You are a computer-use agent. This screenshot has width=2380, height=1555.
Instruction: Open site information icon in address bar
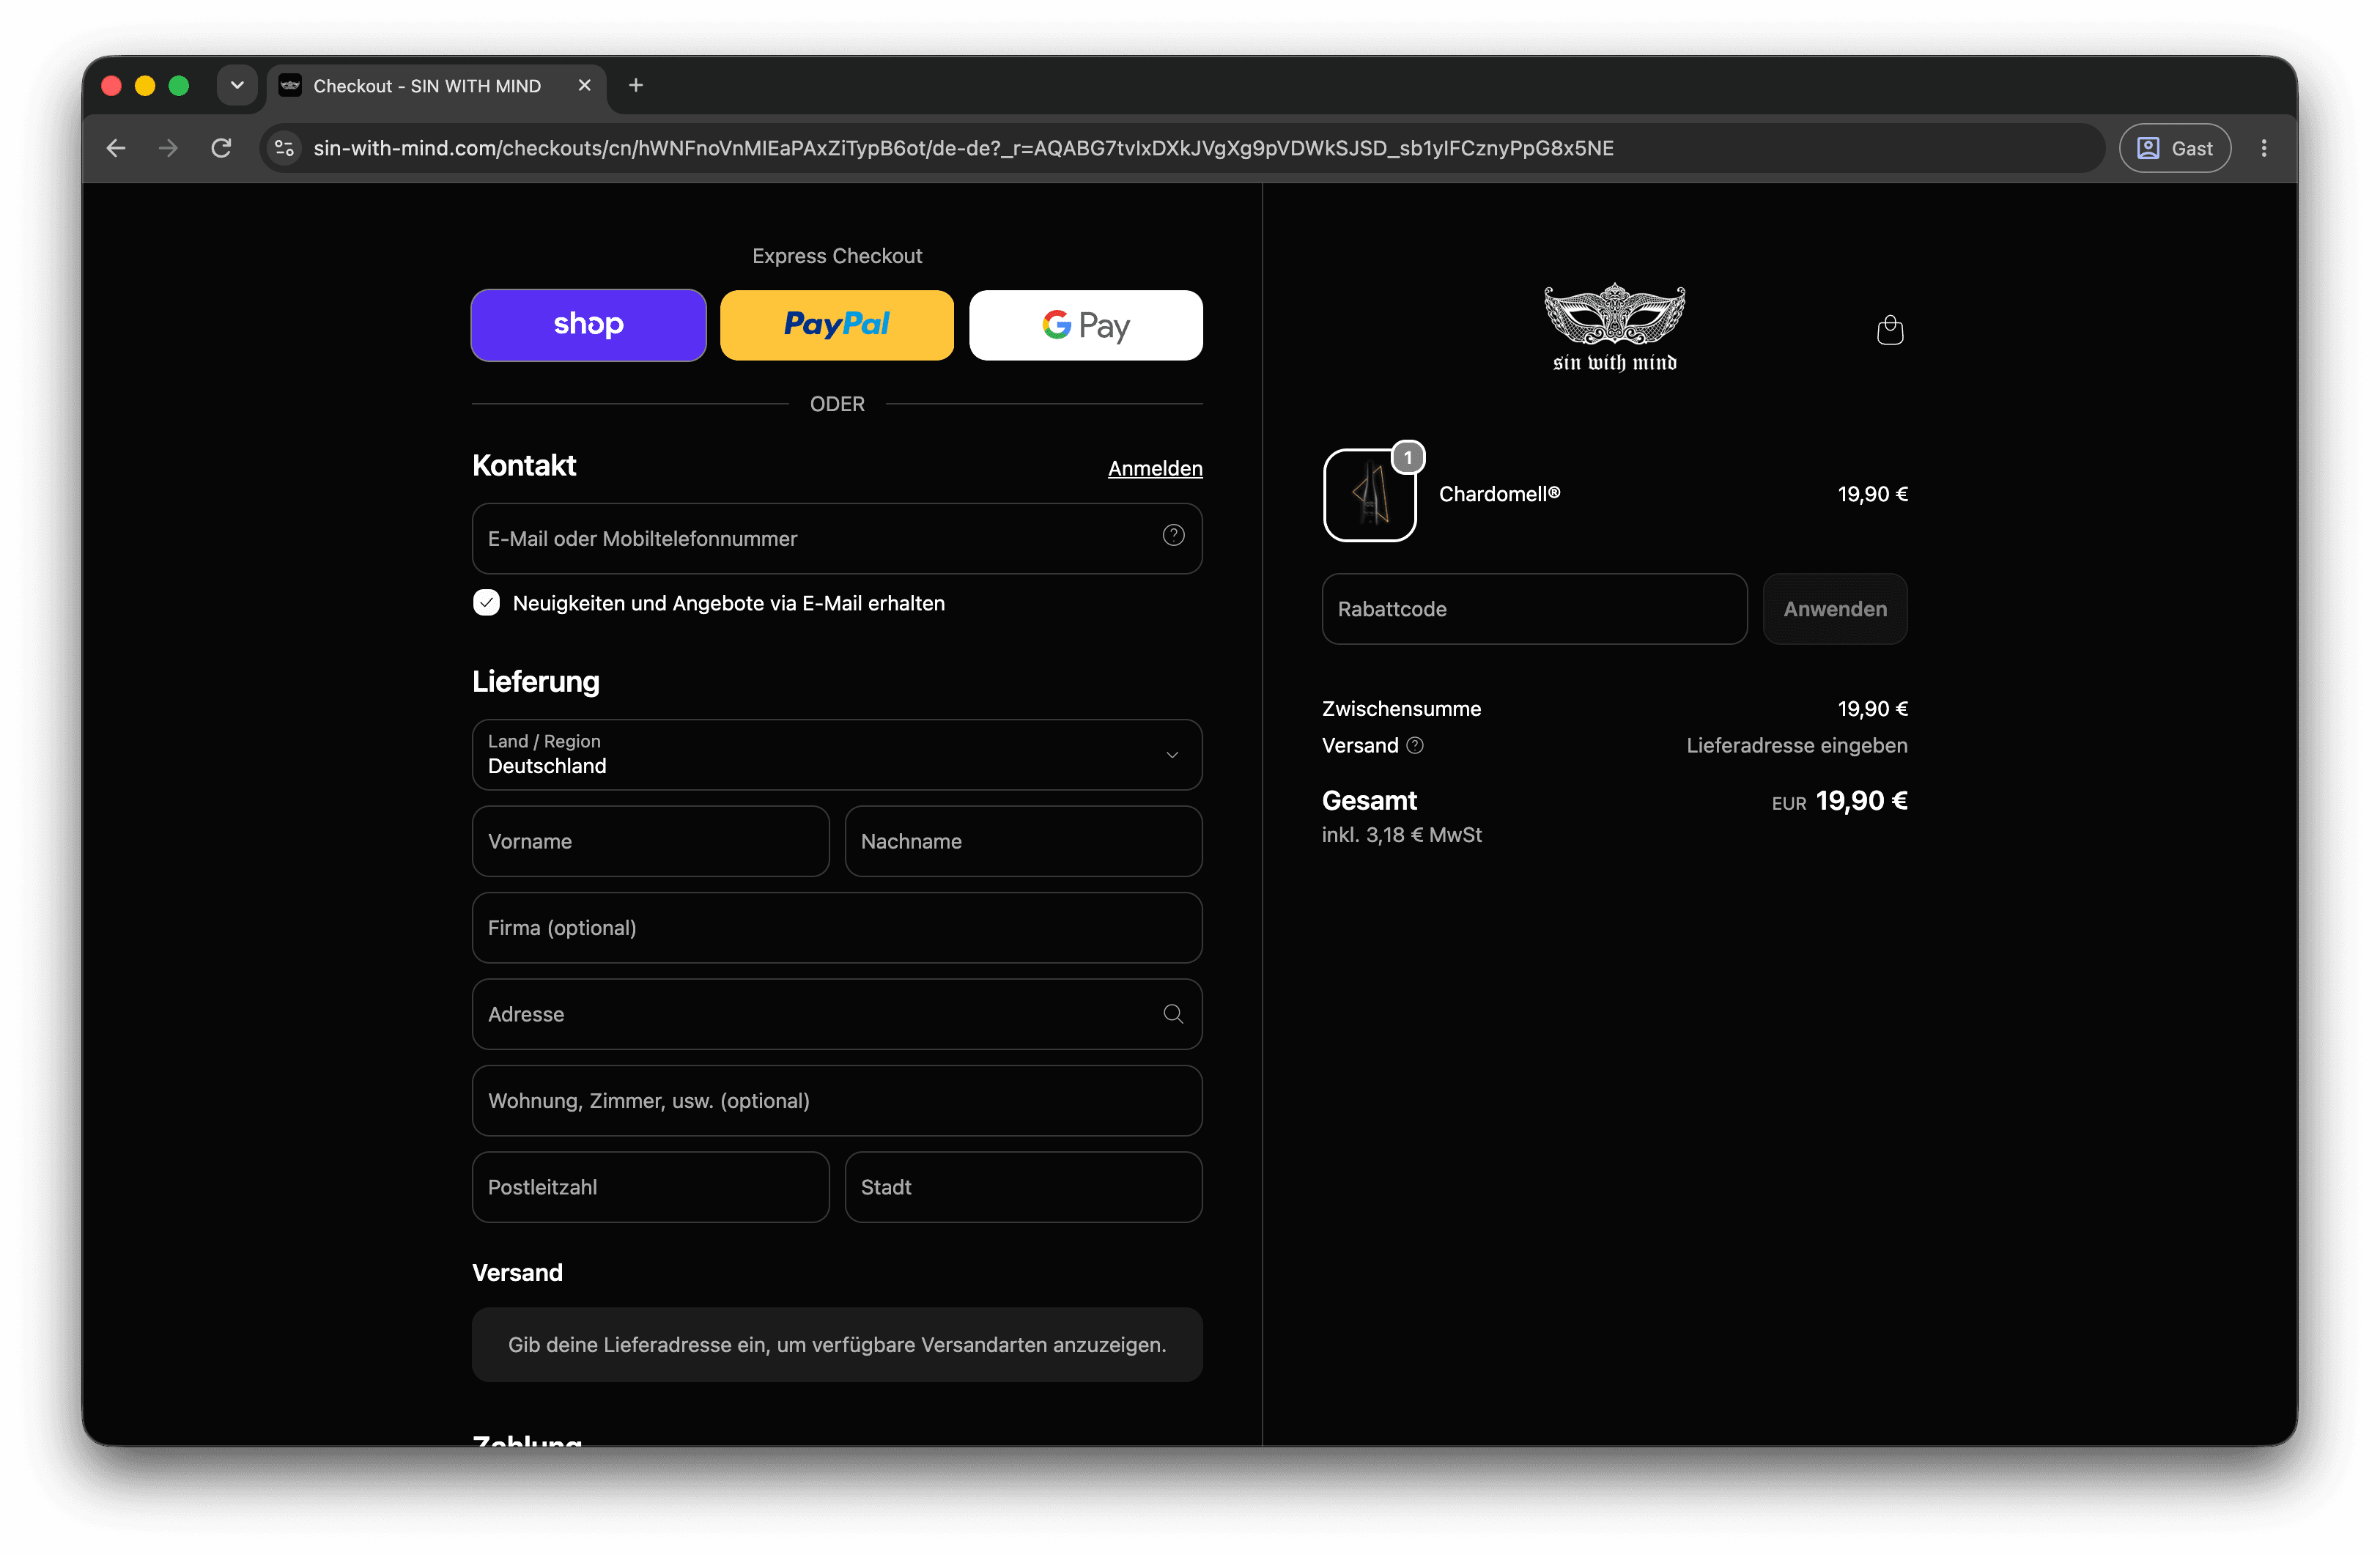(285, 148)
